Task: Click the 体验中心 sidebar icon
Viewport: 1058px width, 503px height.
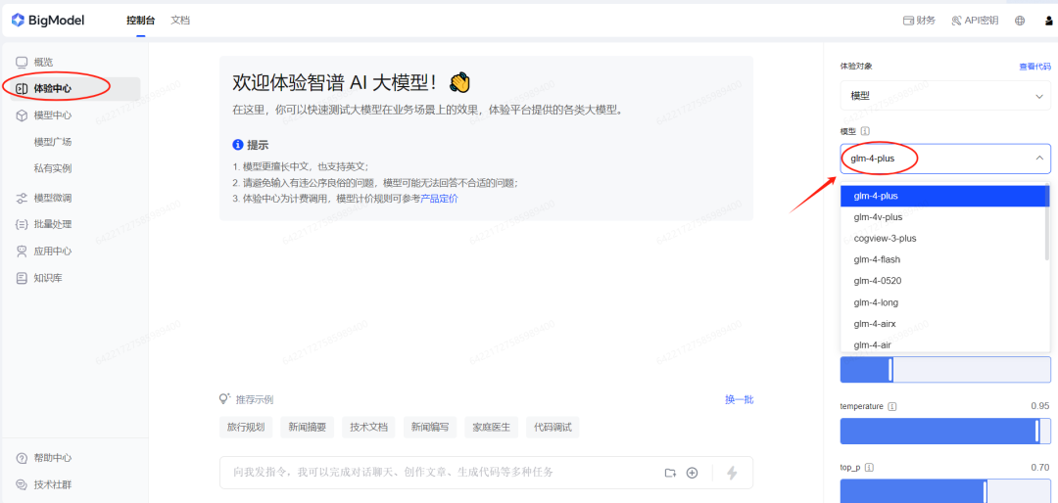Action: [22, 88]
